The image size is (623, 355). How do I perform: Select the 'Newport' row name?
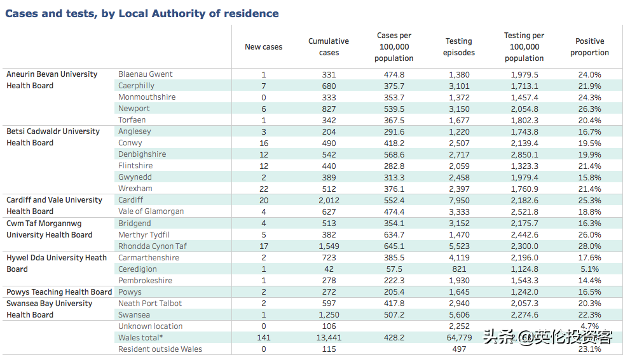tap(134, 109)
